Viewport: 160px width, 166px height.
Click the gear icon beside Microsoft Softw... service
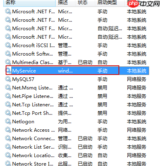(x=8, y=54)
